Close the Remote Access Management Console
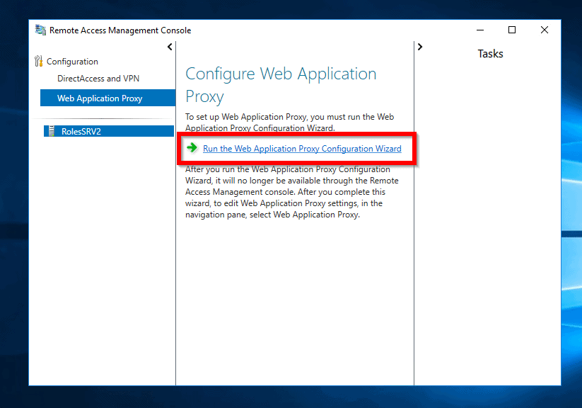 click(x=544, y=29)
